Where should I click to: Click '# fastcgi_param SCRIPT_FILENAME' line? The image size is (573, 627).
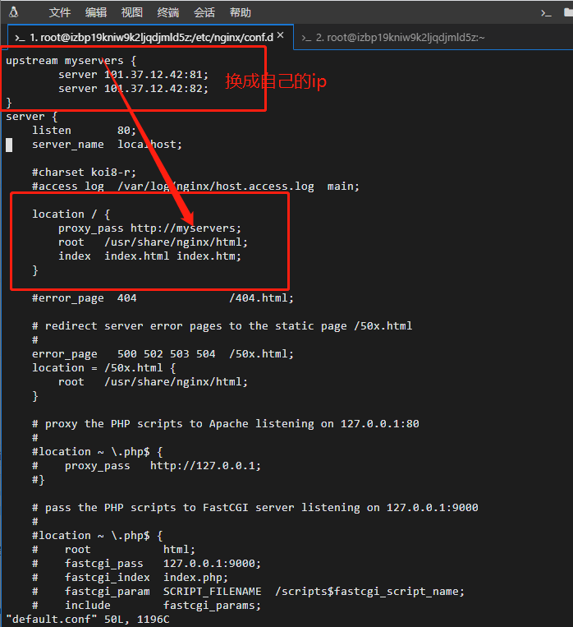pos(248,592)
